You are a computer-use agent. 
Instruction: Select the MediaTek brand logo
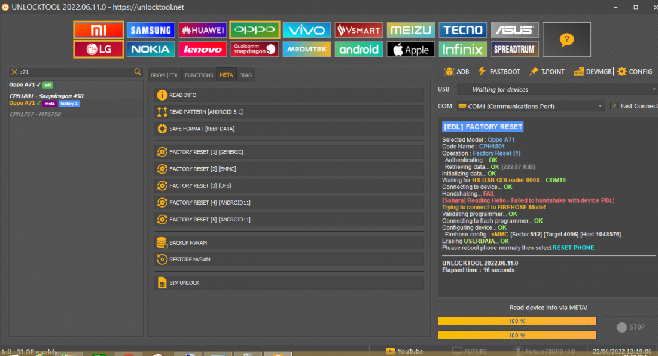pos(307,49)
